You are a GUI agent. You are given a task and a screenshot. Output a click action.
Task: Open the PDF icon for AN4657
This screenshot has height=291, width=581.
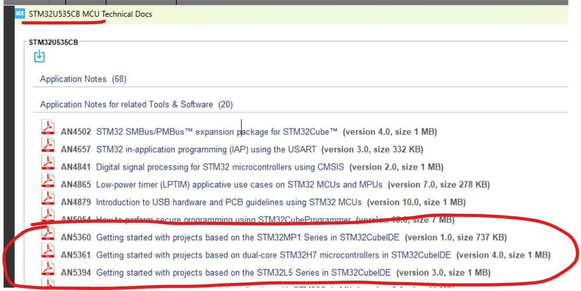(x=48, y=145)
